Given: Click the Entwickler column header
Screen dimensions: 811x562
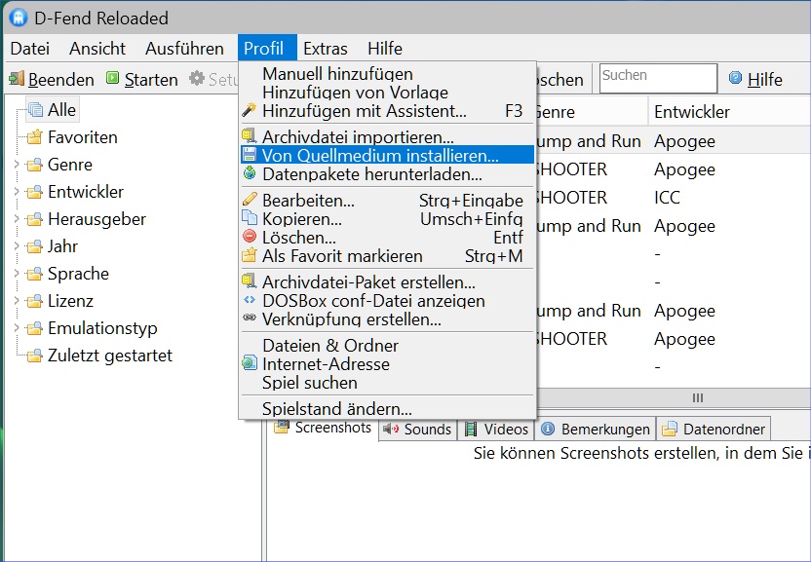Looking at the screenshot, I should [729, 111].
